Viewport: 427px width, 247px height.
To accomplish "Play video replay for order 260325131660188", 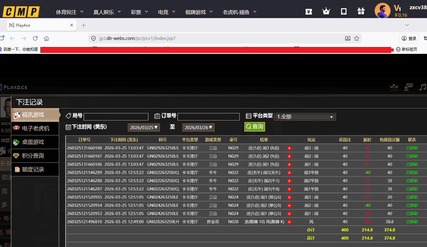I will [289, 148].
